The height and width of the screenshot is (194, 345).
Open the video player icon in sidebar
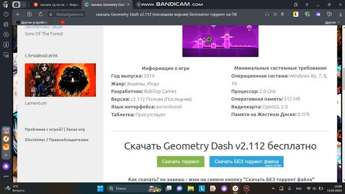[x=6, y=34]
